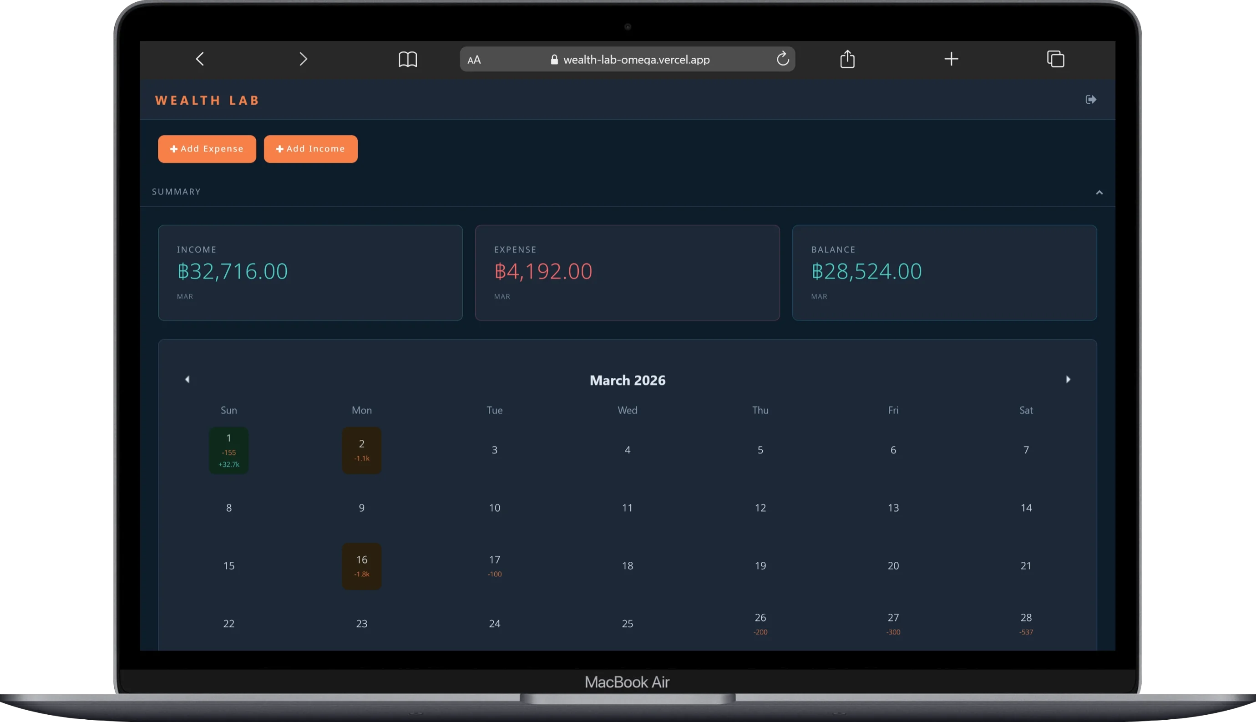Reload the page with the refresh icon

click(x=783, y=59)
